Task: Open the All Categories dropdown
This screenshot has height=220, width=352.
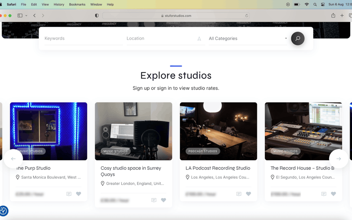Action: tap(248, 39)
